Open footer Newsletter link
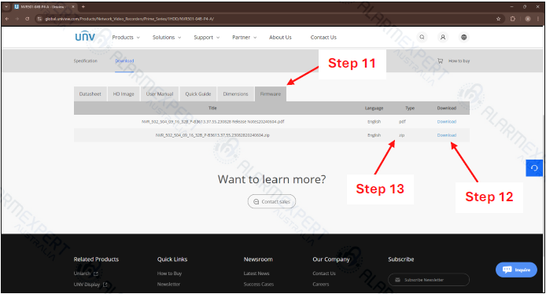The width and height of the screenshot is (546, 294). click(x=168, y=285)
